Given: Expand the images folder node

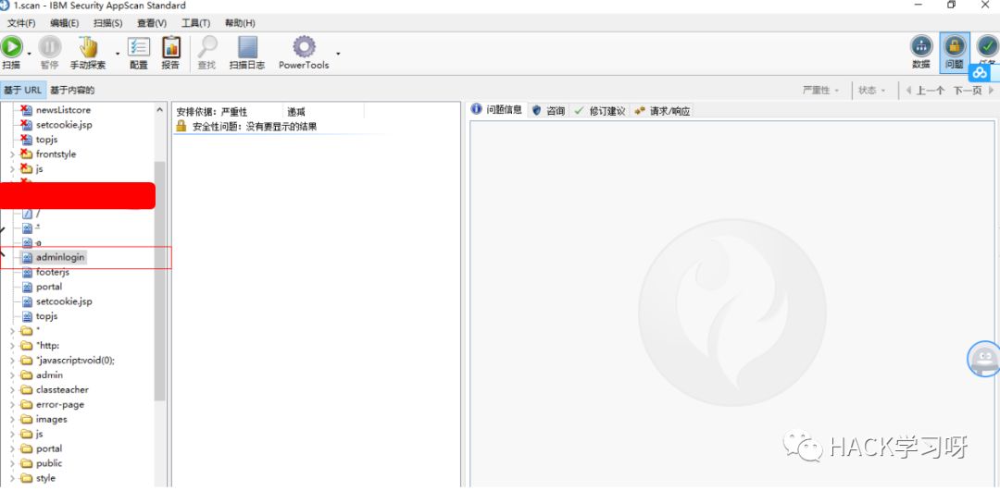Looking at the screenshot, I should [12, 419].
